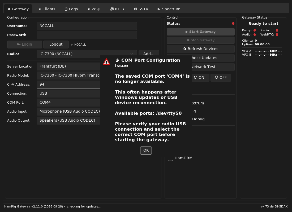Screen dimensions: 292x212
Task: Click the warning triangle icon in dialog
Action: (x=106, y=62)
